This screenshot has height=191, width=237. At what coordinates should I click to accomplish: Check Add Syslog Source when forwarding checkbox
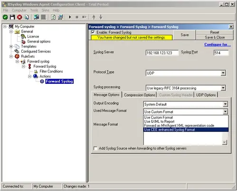[x=95, y=149]
